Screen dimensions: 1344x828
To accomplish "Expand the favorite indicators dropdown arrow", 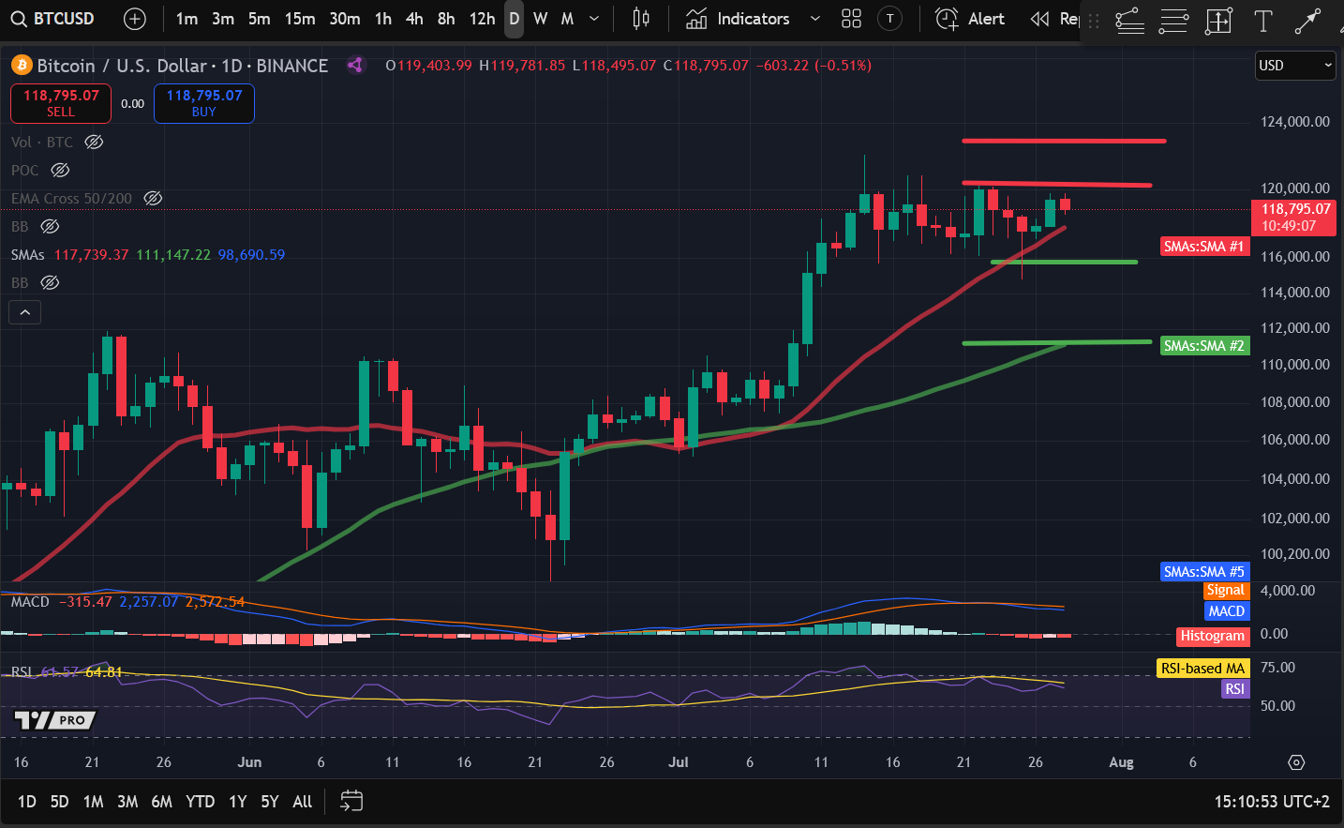I will coord(814,19).
